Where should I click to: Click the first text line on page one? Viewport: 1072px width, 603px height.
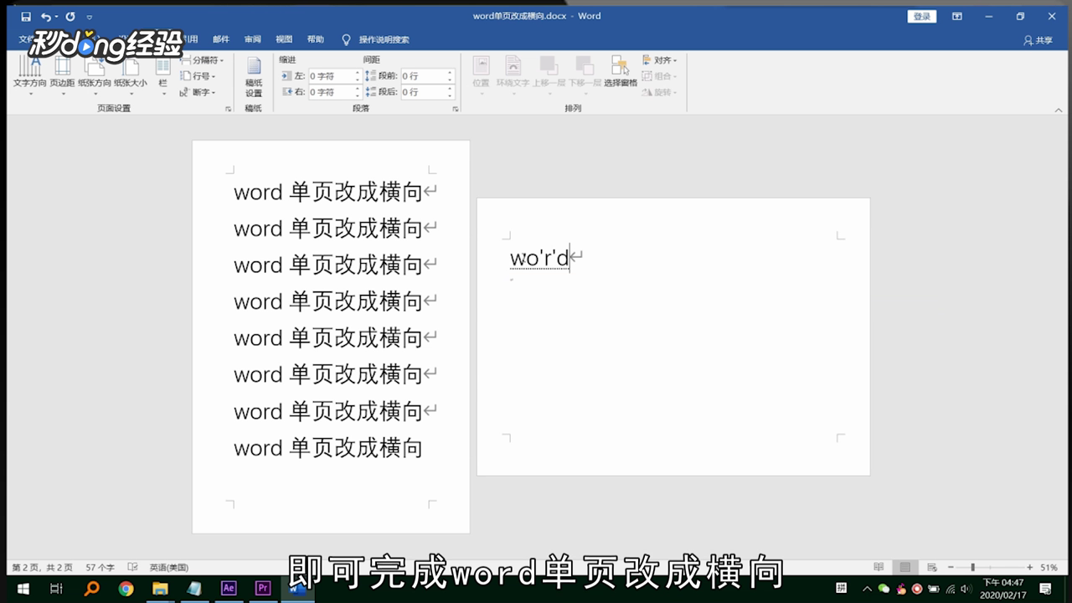point(327,192)
